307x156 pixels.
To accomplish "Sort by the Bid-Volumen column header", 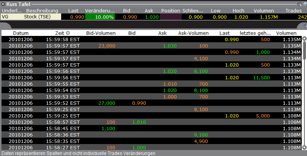I will point(101,33).
